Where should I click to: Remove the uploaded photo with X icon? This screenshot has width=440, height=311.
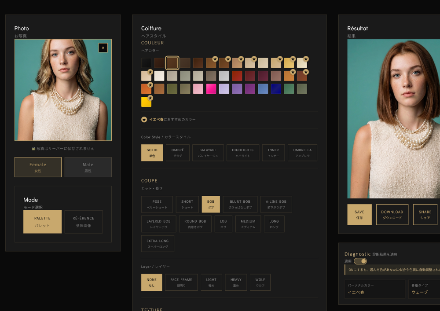[103, 48]
